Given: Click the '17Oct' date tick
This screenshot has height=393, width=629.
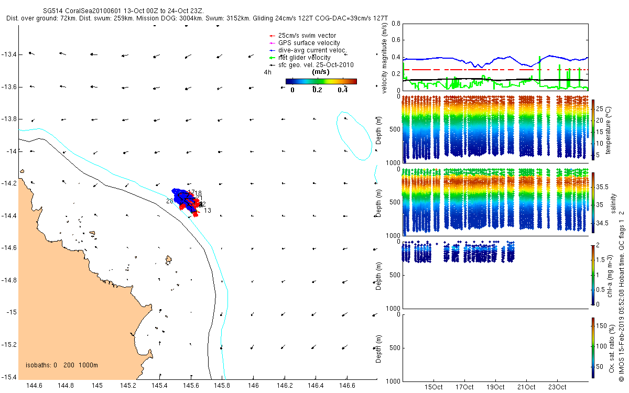Looking at the screenshot, I should point(465,387).
